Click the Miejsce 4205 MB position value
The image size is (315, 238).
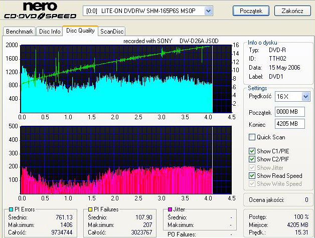click(x=297, y=225)
